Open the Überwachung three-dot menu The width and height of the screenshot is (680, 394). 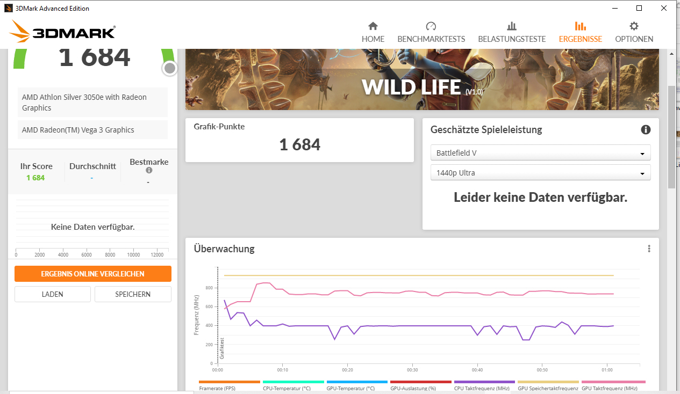click(x=649, y=249)
